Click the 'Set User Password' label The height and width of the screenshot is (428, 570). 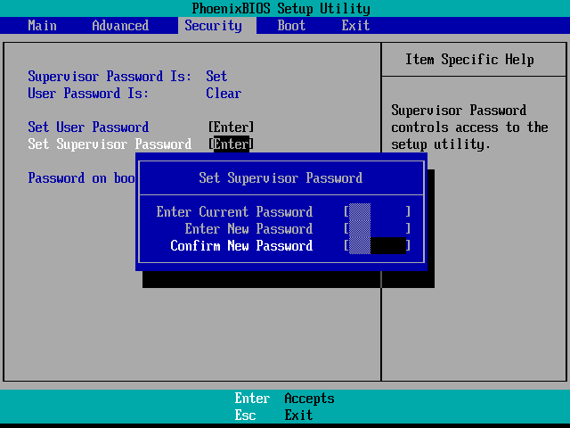coord(88,128)
